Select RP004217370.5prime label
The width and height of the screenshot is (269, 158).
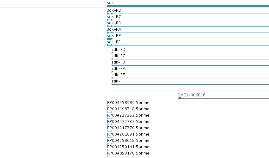pyautogui.click(x=128, y=128)
